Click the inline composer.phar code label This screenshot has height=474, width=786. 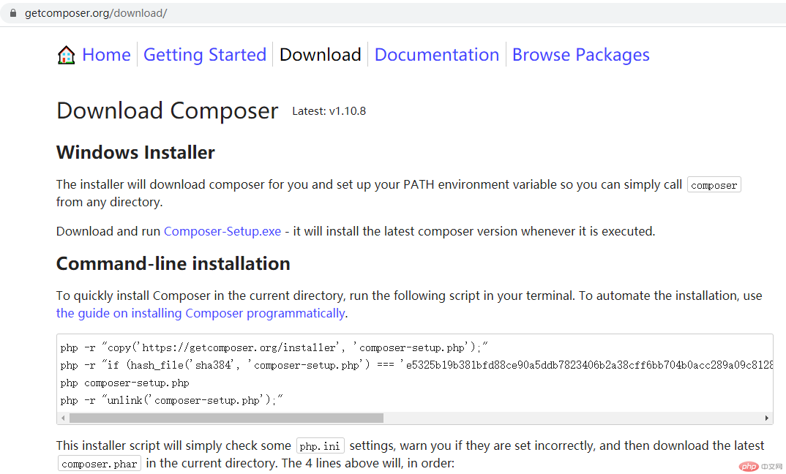point(99,464)
